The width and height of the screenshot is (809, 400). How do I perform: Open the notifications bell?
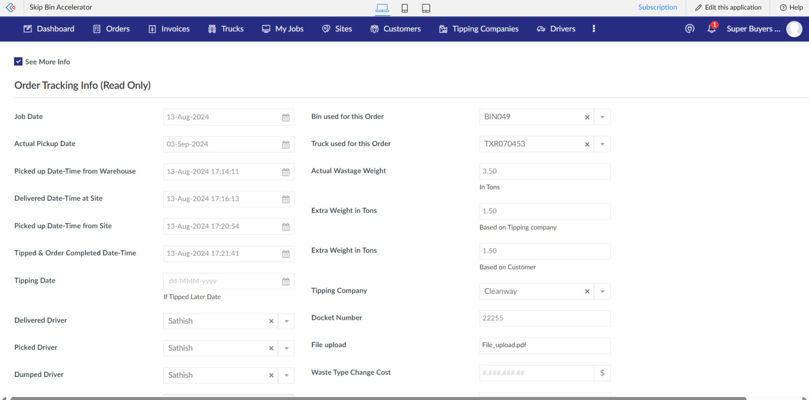[711, 29]
